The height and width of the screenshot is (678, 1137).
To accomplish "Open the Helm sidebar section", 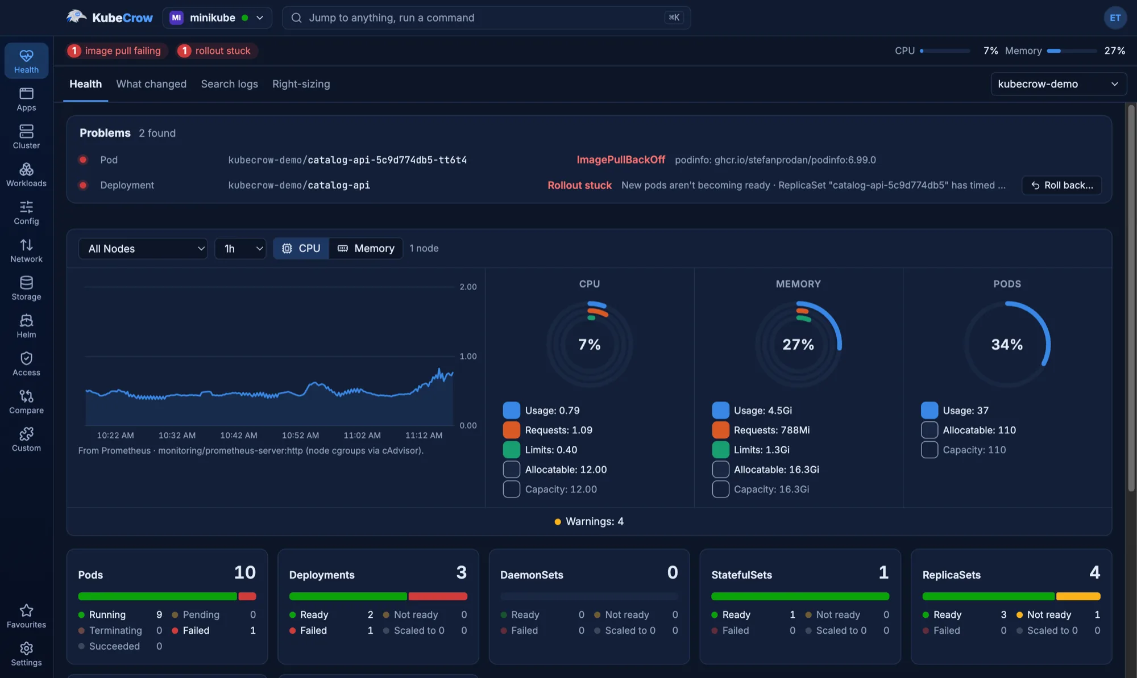I will (x=26, y=327).
